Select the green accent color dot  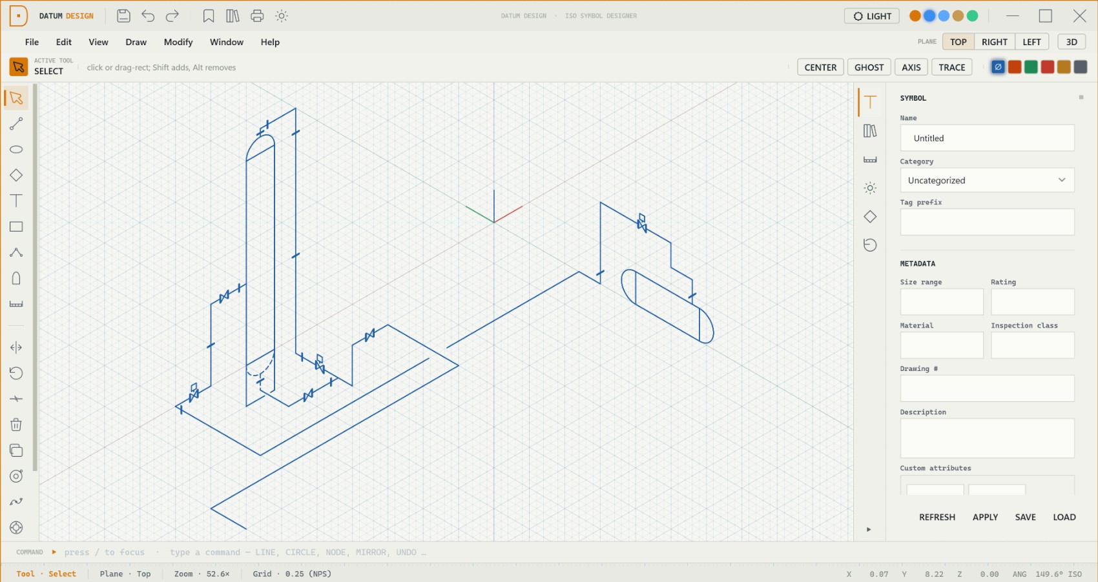click(972, 16)
